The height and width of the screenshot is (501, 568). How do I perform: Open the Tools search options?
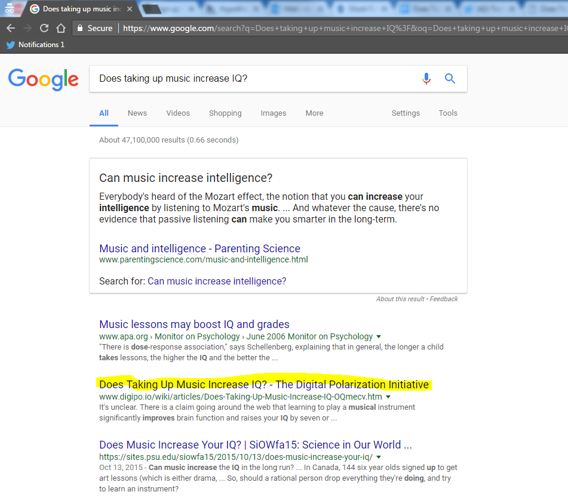[x=447, y=113]
